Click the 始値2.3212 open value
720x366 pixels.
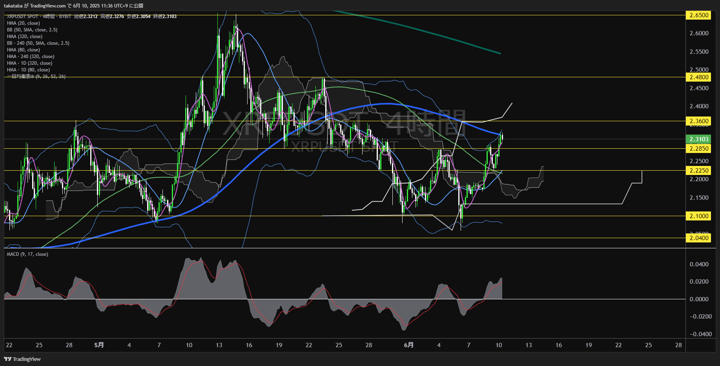coord(86,16)
